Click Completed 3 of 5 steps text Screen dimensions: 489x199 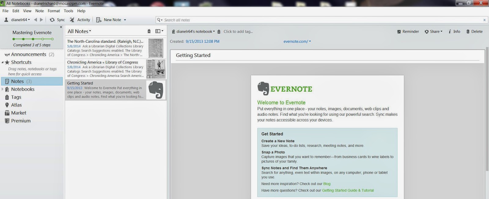[x=32, y=45]
